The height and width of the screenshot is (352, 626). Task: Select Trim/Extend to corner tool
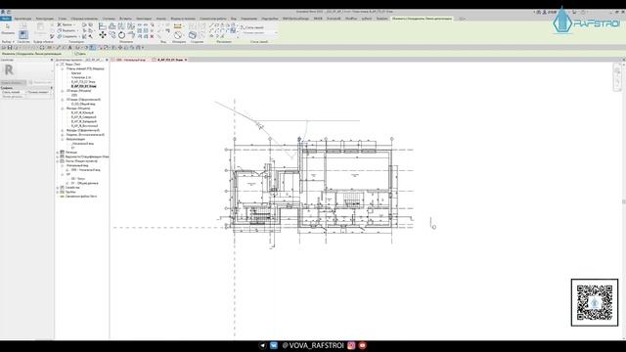131,35
